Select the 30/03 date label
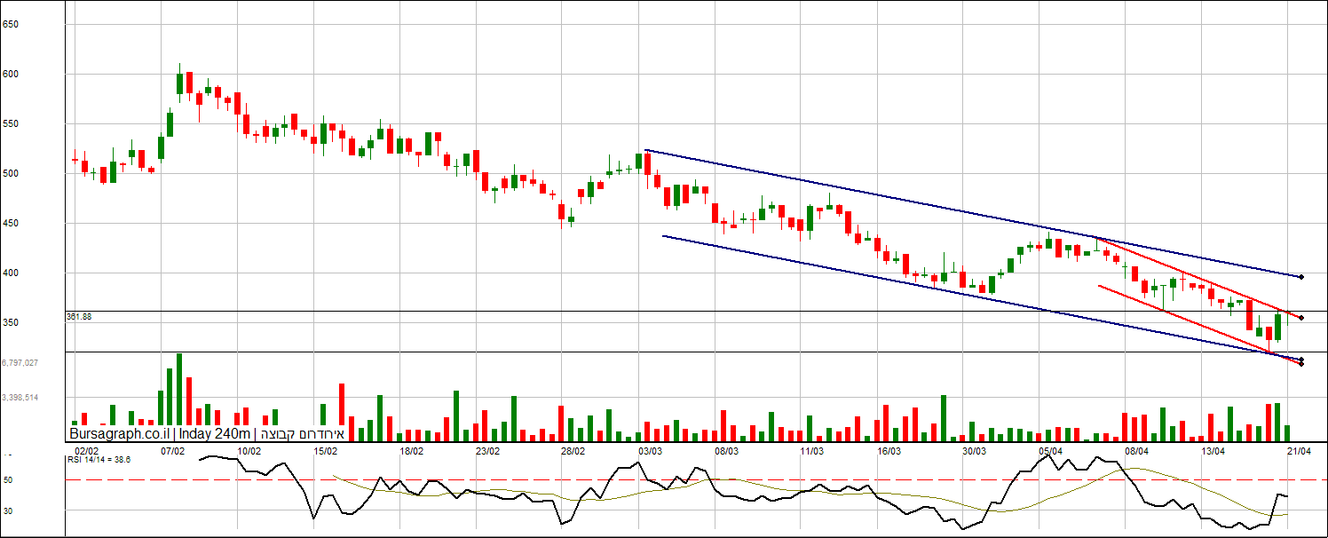Viewport: 1328px width, 538px height. coord(975,451)
